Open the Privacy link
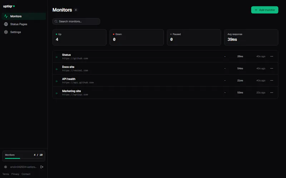The height and width of the screenshot is (178, 286). click(15, 174)
